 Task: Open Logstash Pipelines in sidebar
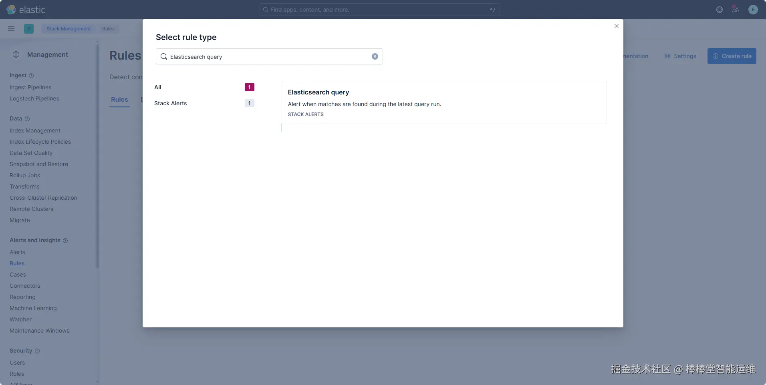(x=34, y=98)
